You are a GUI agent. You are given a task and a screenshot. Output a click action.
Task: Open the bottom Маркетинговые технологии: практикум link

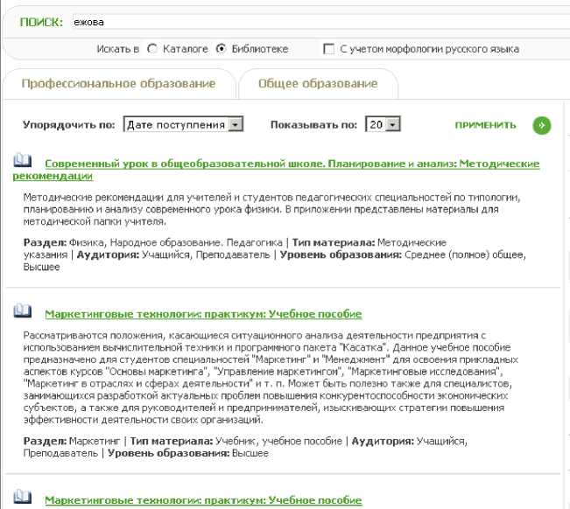pyautogui.click(x=203, y=500)
